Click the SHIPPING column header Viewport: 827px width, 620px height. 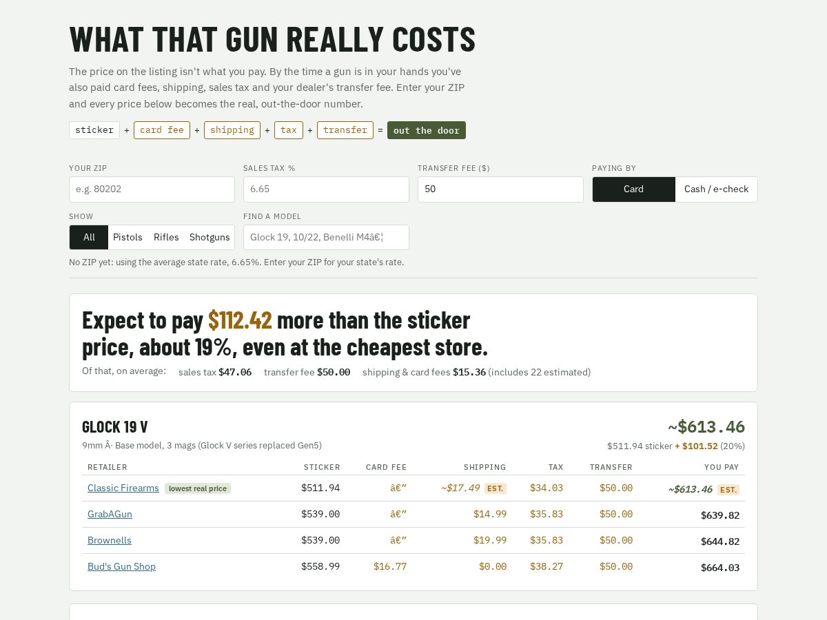click(x=485, y=467)
